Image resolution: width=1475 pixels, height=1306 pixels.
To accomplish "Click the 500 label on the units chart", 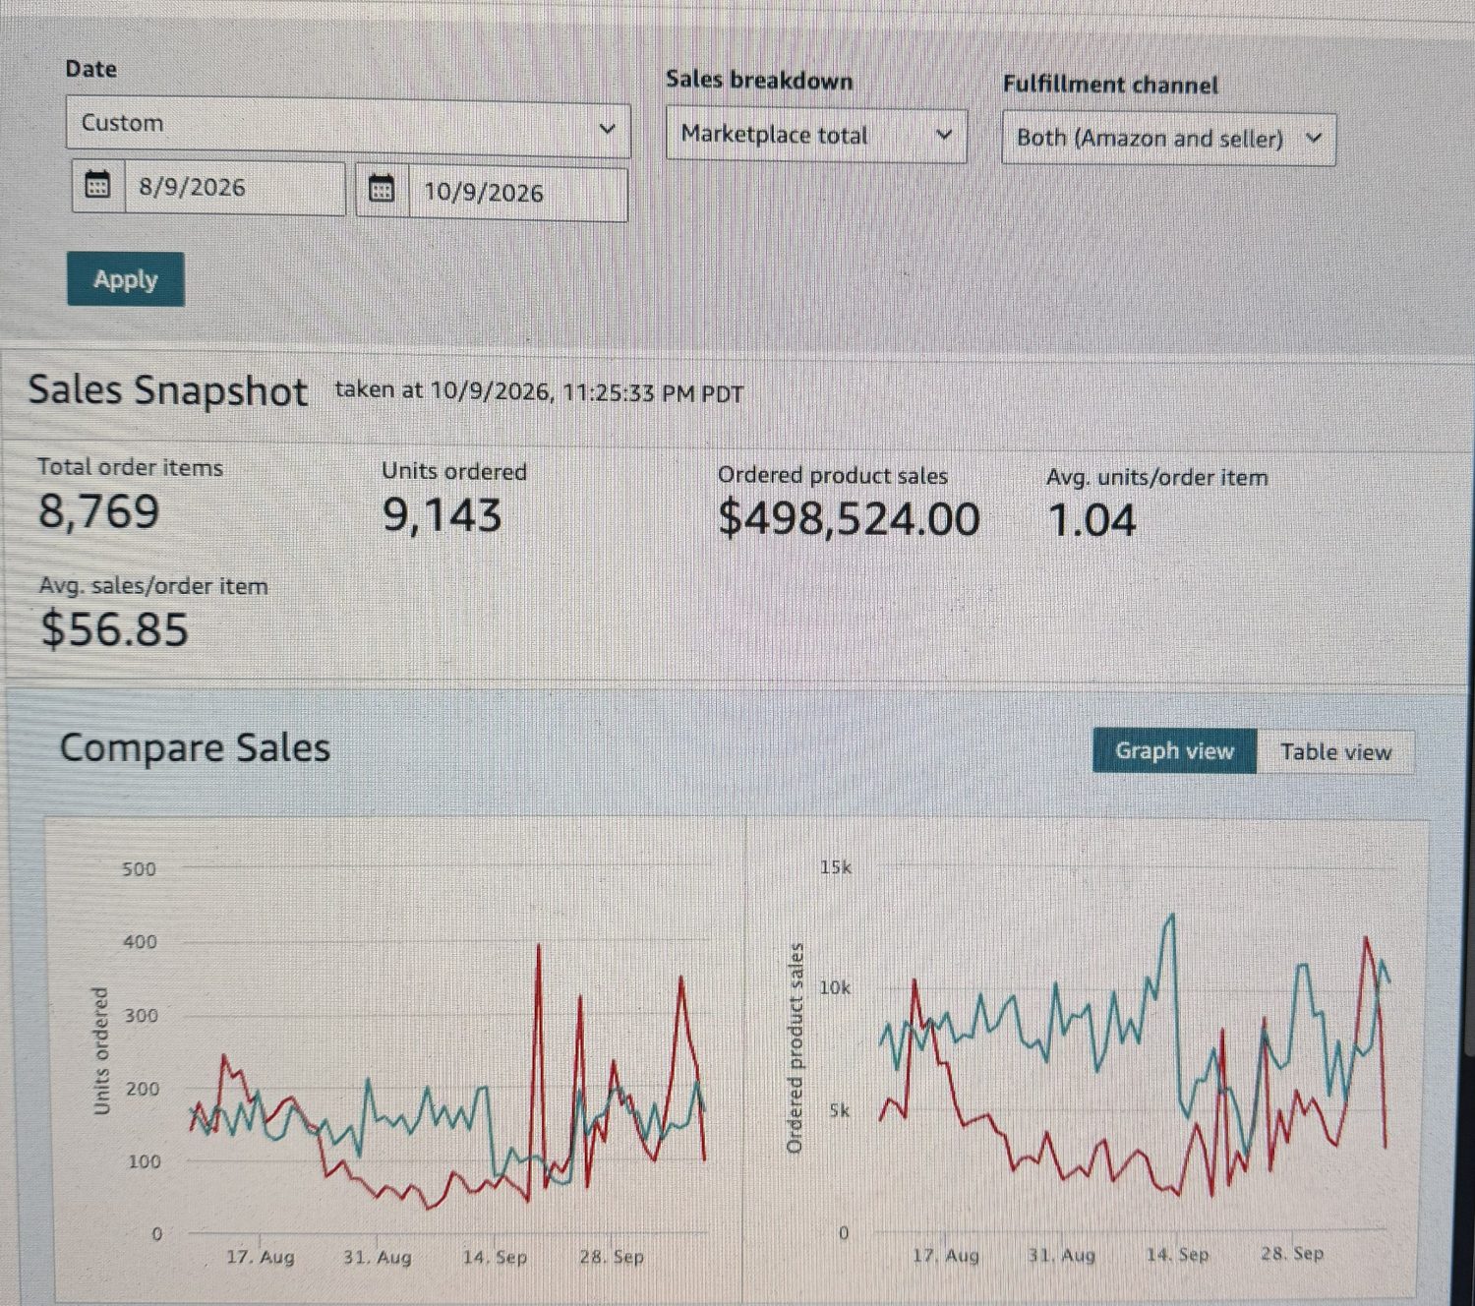I will [139, 869].
